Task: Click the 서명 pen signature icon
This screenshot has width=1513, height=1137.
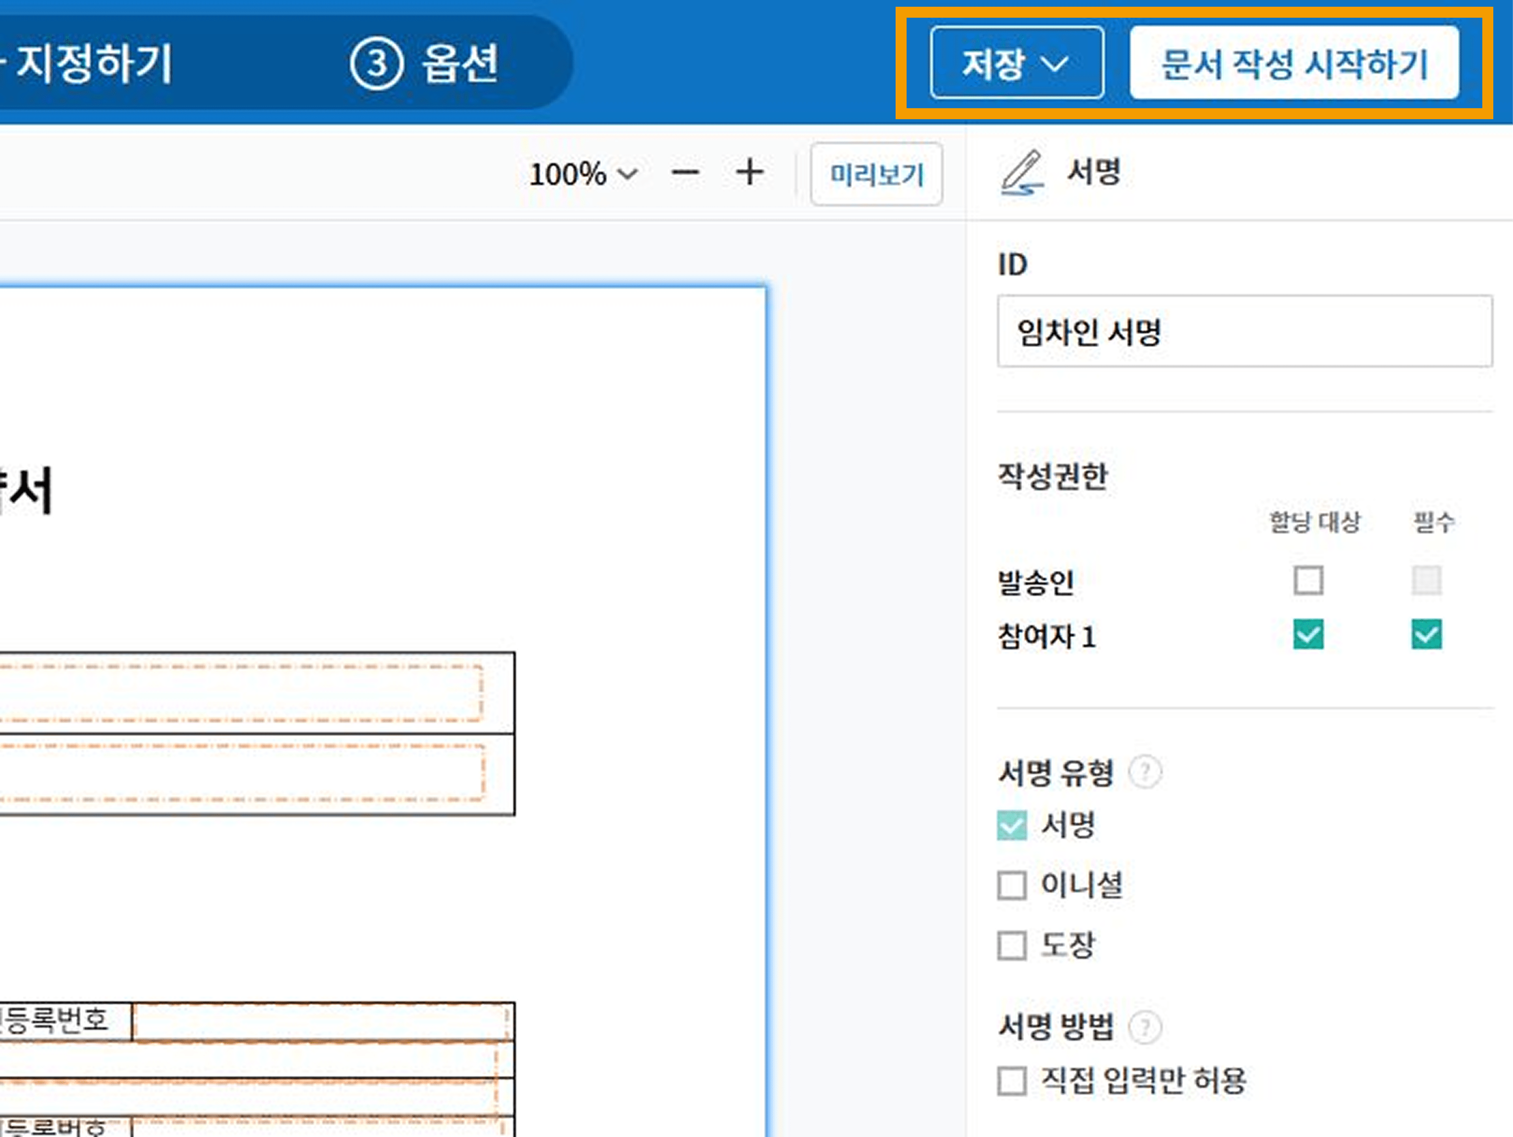Action: (1022, 173)
